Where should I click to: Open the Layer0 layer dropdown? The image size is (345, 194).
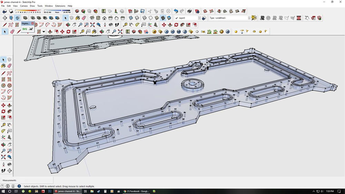(x=199, y=18)
